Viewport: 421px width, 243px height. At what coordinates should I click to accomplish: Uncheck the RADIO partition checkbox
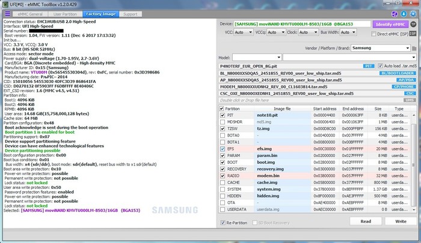tap(223, 176)
